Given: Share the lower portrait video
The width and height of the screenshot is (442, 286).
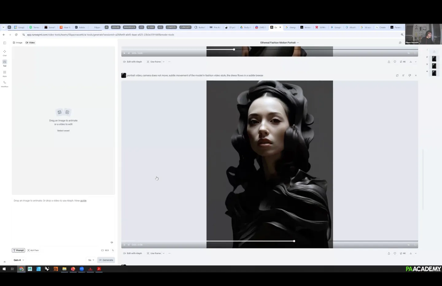Looking at the screenshot, I should coord(389,253).
